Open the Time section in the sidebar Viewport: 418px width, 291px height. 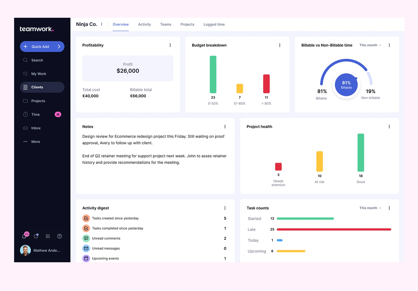pos(36,115)
